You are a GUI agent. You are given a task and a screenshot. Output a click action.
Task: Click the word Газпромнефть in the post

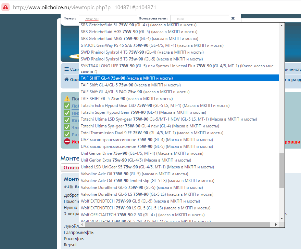pos(79,233)
